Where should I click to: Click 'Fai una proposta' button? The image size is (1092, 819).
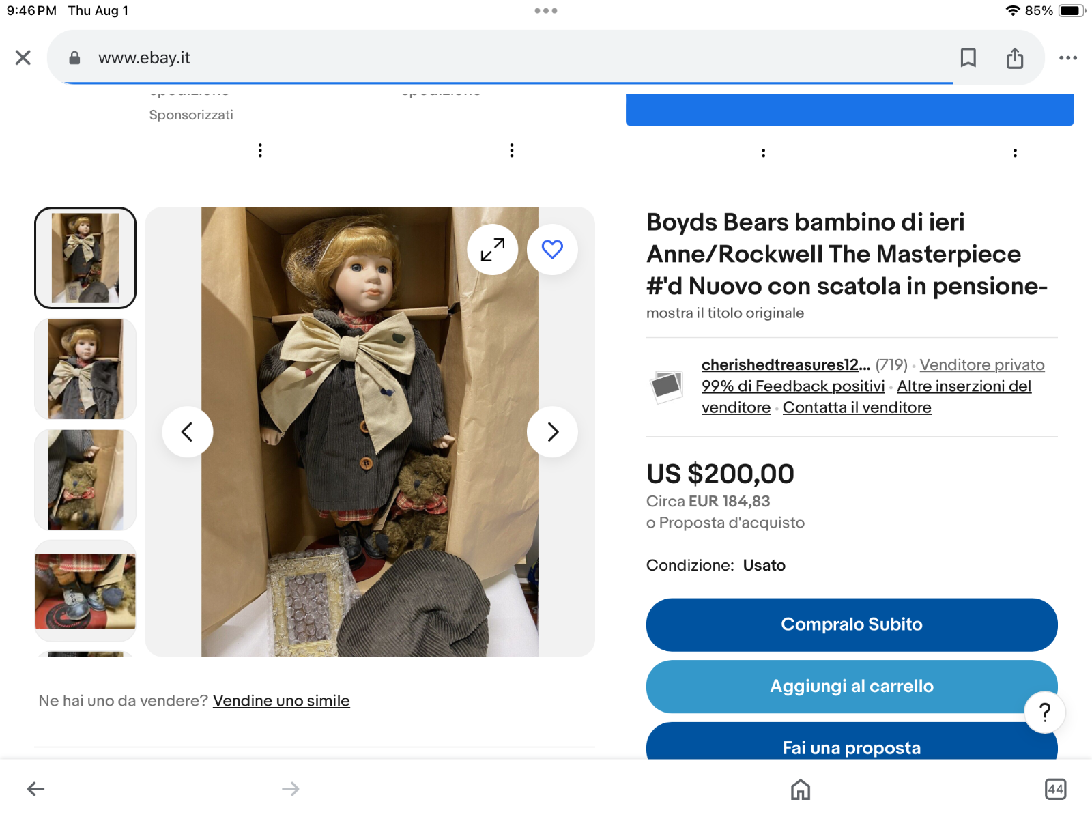[852, 741]
